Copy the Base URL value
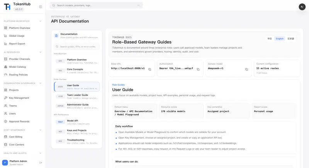Screen dimensions: 309x168 (150, 69)
